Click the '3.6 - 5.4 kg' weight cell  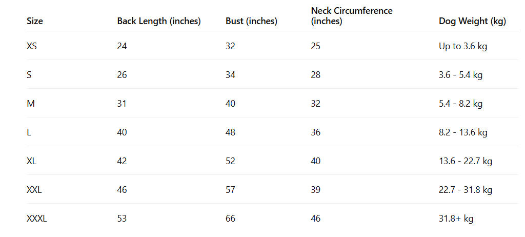coord(461,75)
